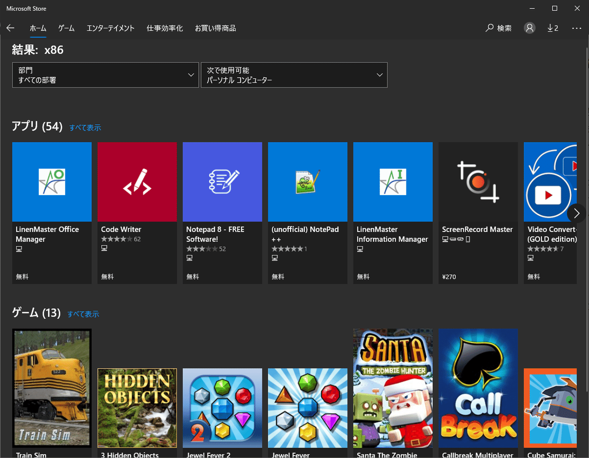The width and height of the screenshot is (589, 458).
Task: Open LinenMaster Office Manager app icon
Action: pos(52,182)
